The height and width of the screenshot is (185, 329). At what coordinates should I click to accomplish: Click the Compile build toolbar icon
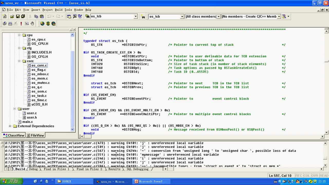5,23
